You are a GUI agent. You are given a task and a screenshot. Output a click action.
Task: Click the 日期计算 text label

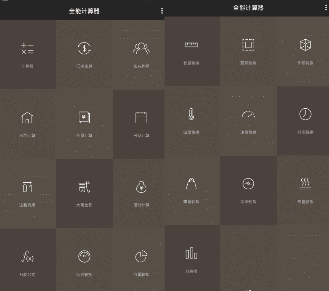click(141, 136)
